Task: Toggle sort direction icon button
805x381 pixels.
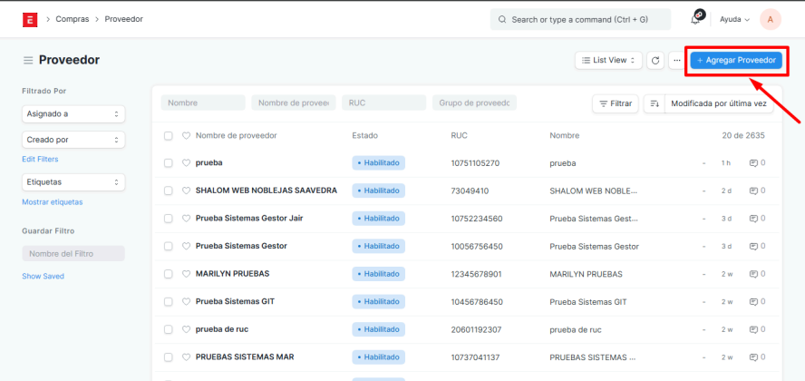Action: [654, 103]
